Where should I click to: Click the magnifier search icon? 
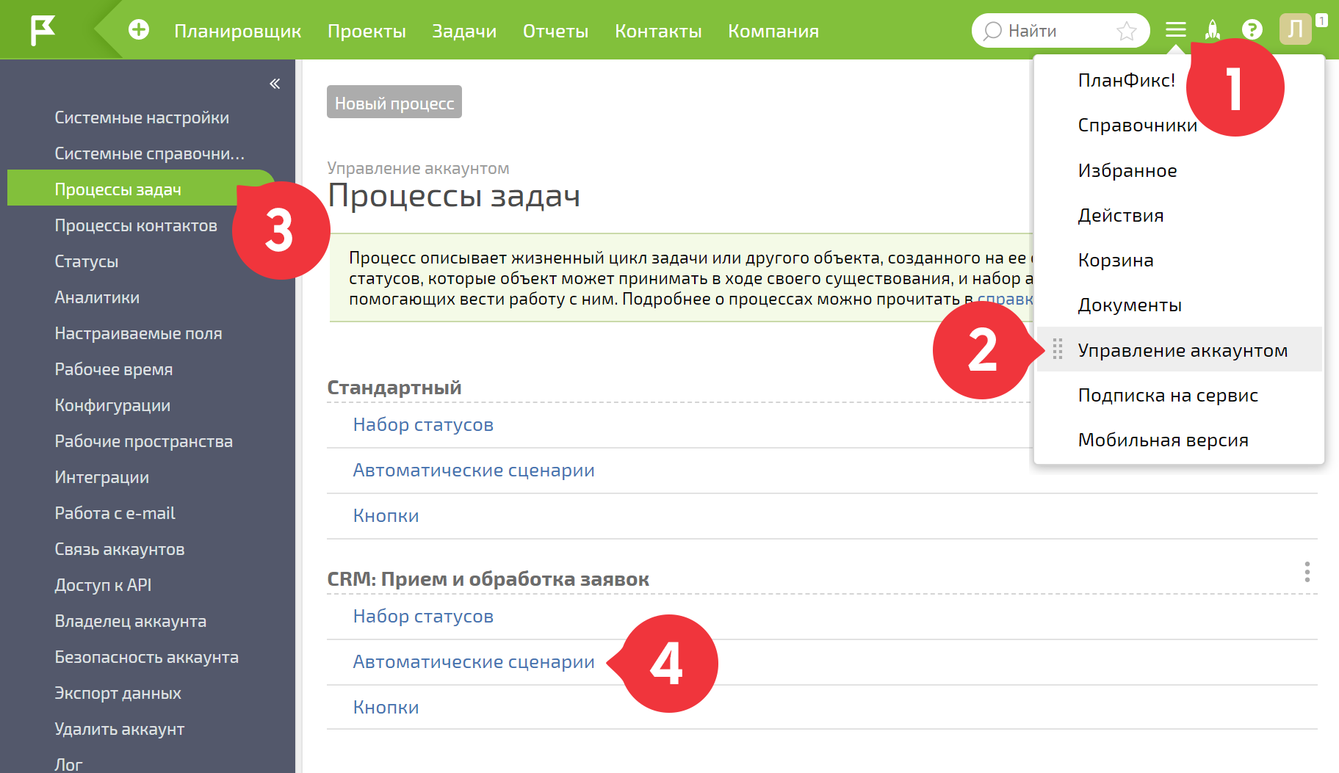tap(992, 31)
